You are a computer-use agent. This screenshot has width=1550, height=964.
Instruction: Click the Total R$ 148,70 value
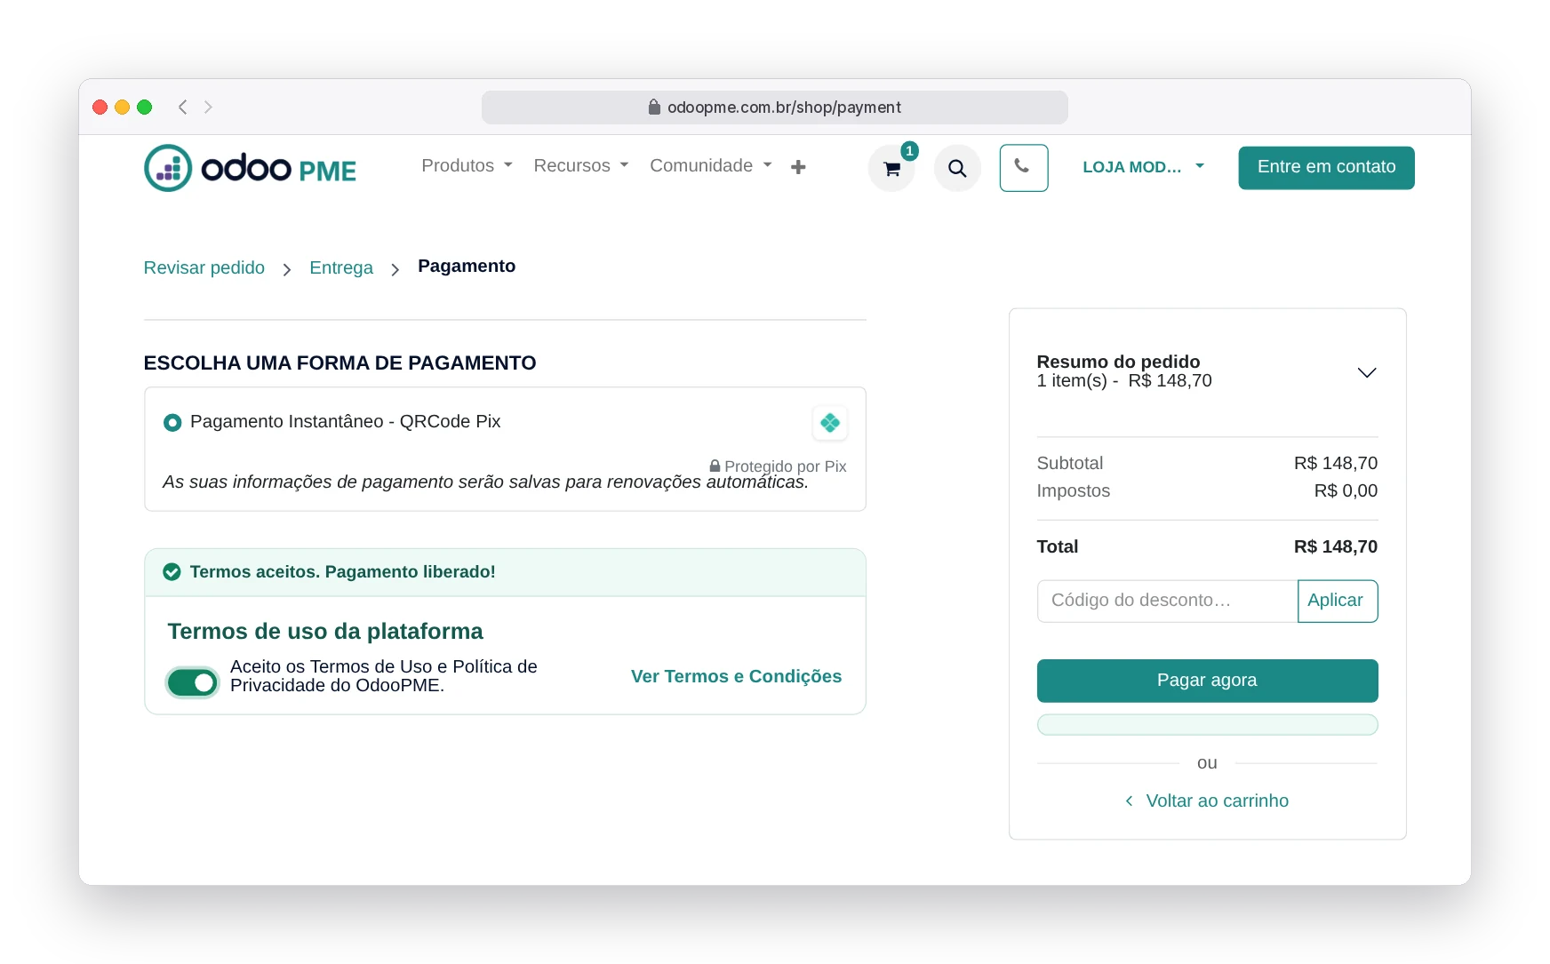(1335, 546)
